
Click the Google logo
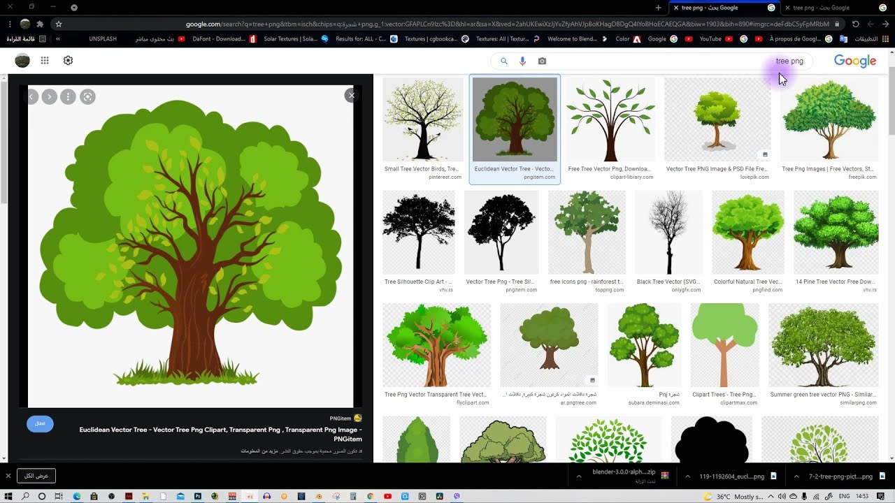[854, 61]
